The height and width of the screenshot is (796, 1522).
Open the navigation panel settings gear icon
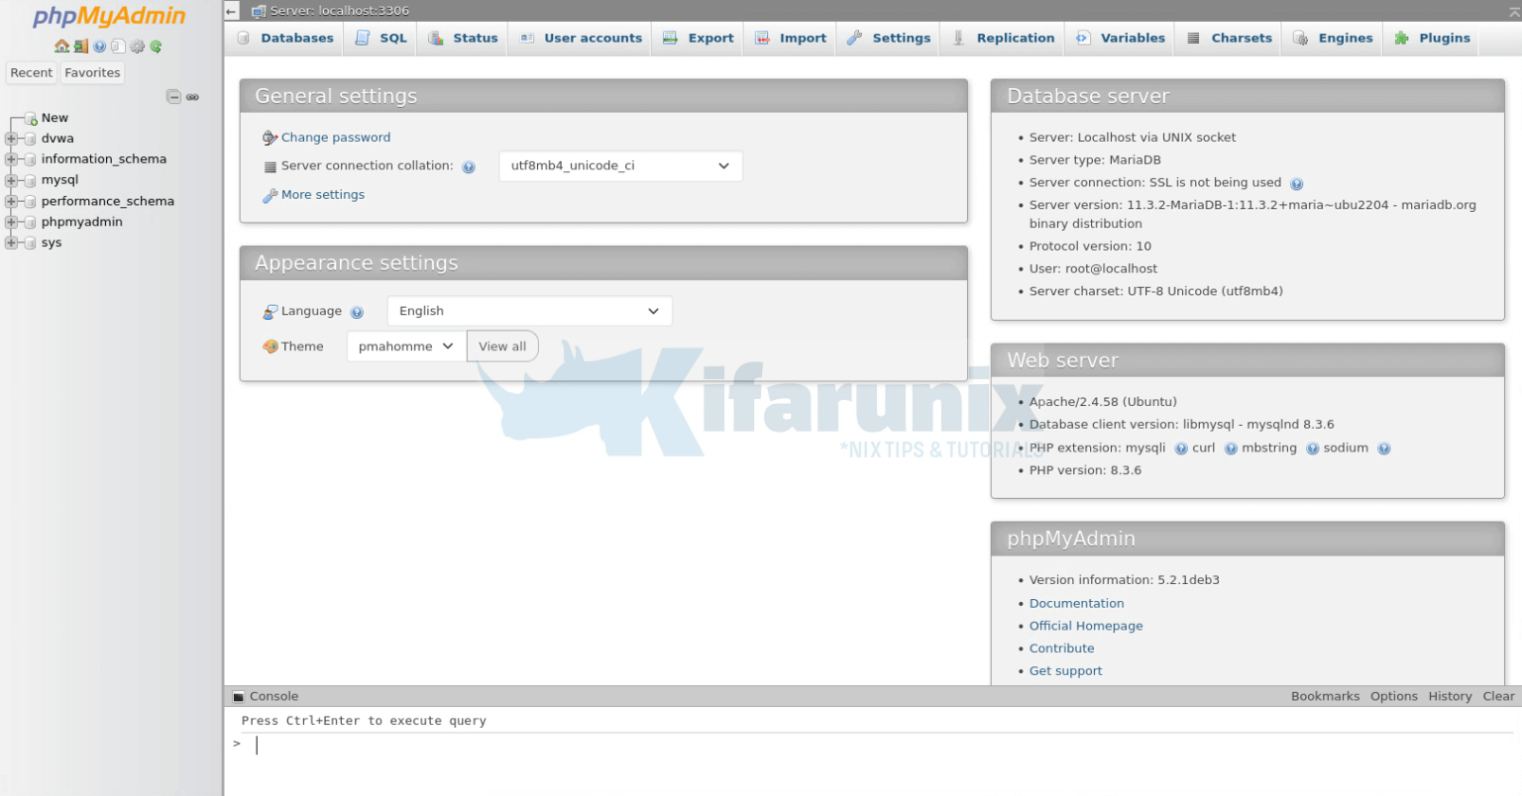coord(137,46)
